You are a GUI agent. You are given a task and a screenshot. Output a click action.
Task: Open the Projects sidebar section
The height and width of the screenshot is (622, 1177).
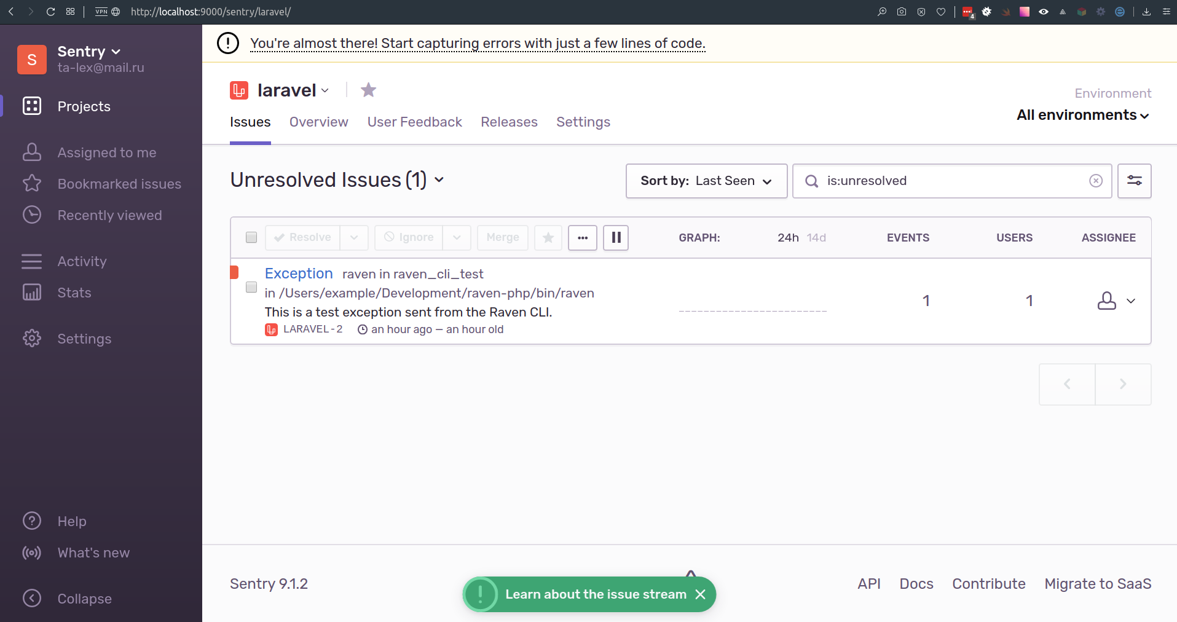(84, 106)
